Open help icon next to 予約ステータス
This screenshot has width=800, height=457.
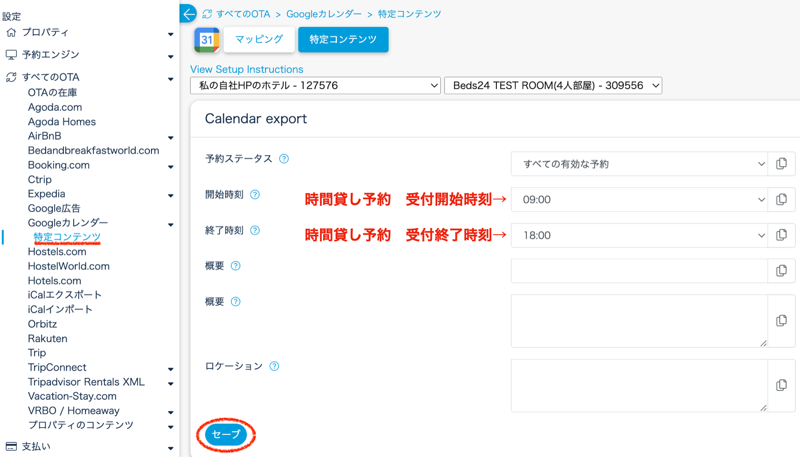[284, 159]
